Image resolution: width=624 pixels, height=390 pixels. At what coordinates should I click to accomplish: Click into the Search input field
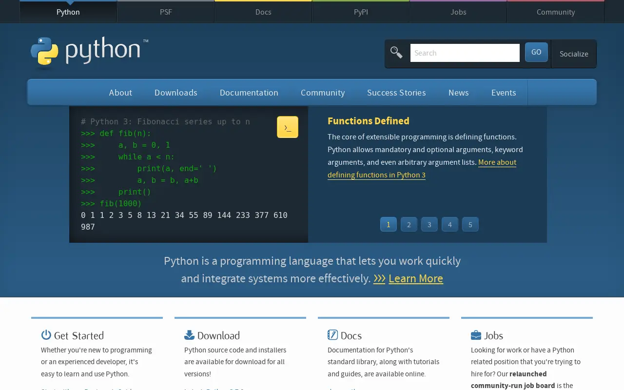pyautogui.click(x=465, y=53)
